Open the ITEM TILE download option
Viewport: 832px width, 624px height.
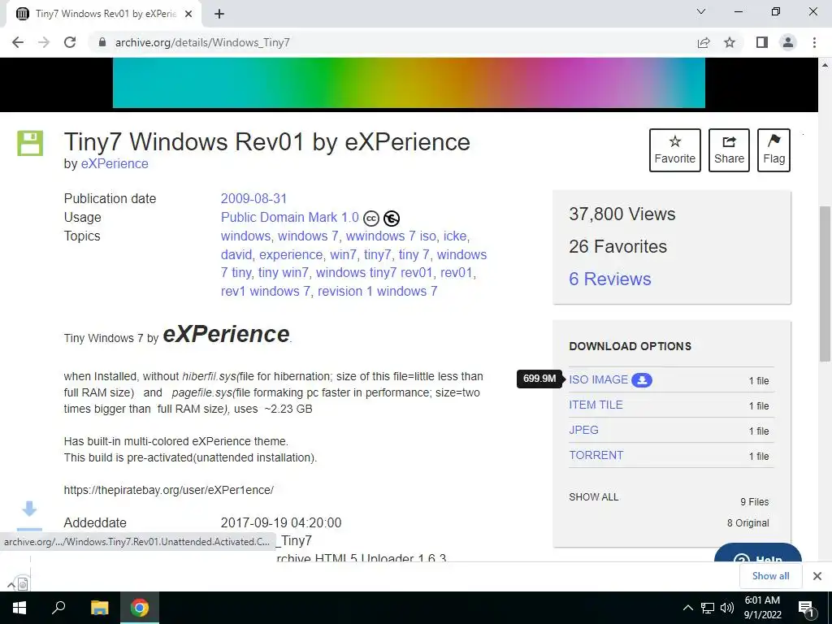[596, 405]
